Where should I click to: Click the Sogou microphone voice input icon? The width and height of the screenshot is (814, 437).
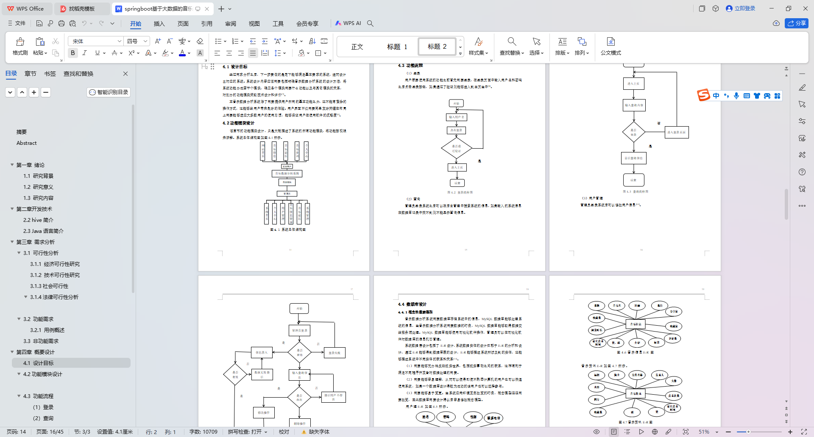point(736,96)
